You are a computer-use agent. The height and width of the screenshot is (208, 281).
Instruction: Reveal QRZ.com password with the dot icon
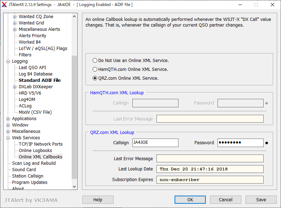tap(267, 143)
